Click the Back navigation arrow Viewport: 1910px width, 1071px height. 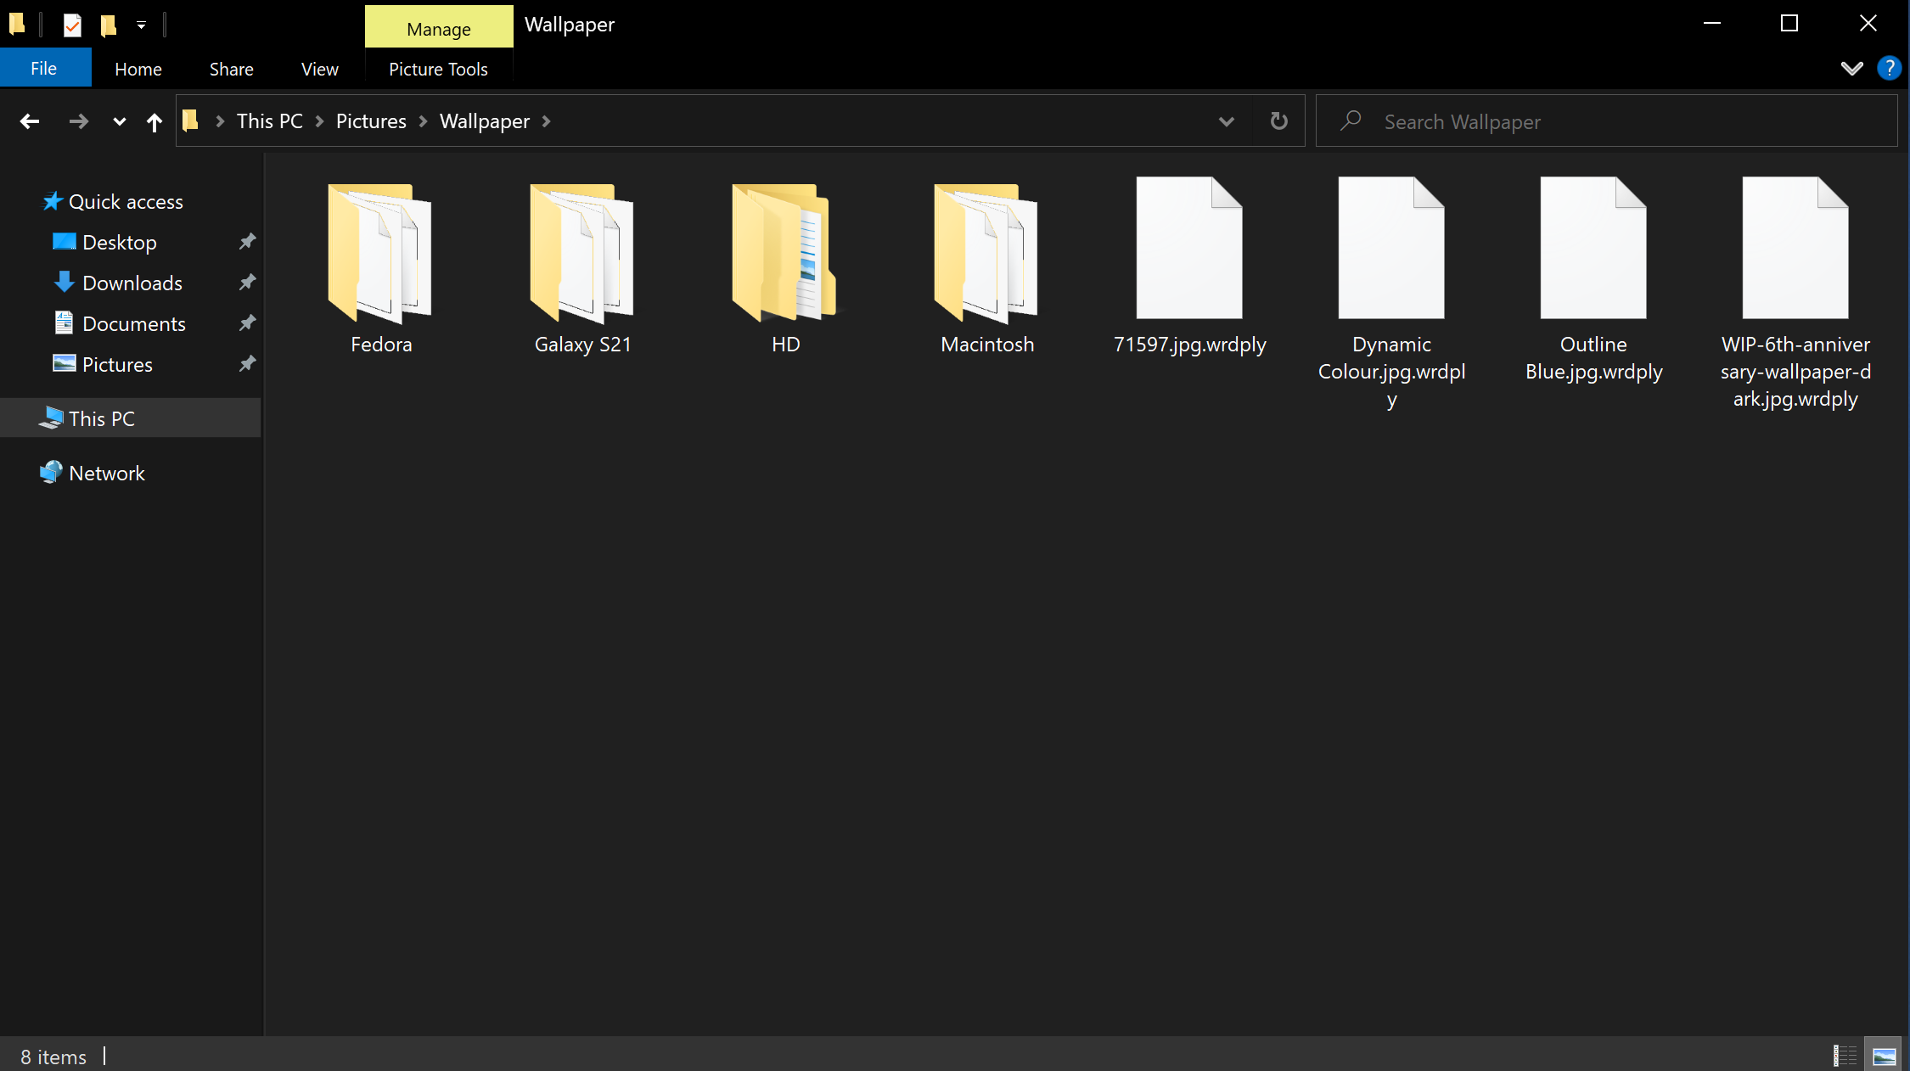pos(30,121)
